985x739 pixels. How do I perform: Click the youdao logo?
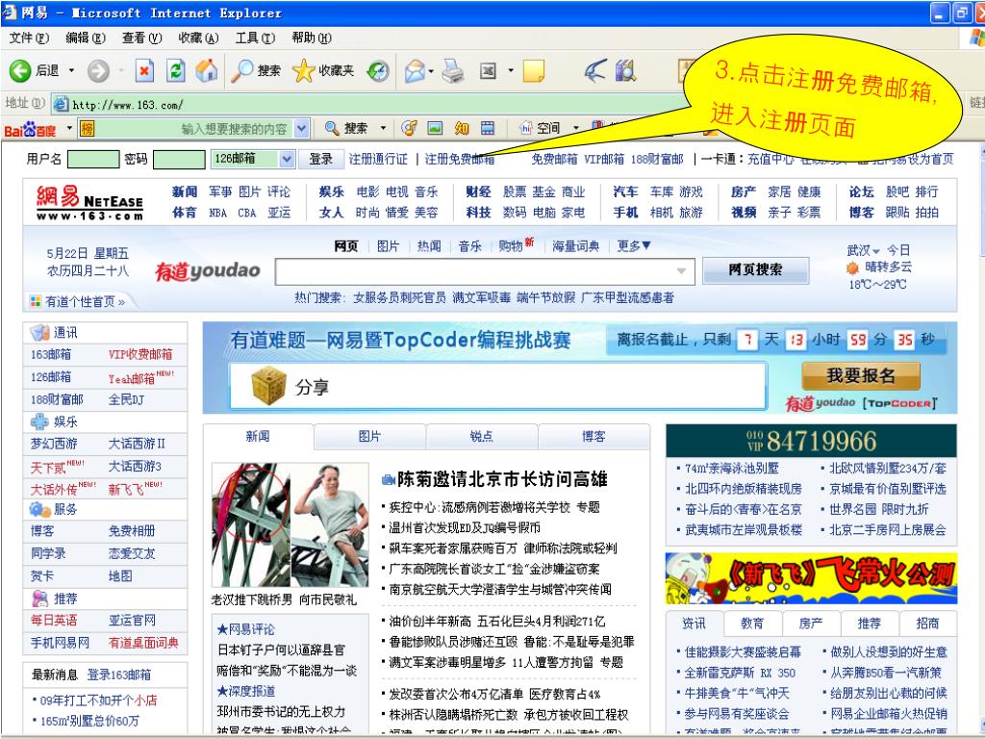(x=208, y=270)
